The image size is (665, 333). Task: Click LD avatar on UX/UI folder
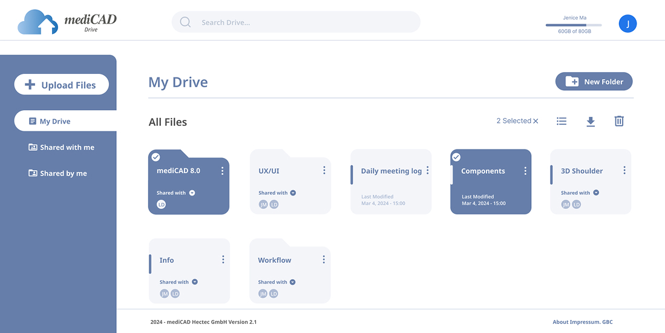tap(274, 205)
